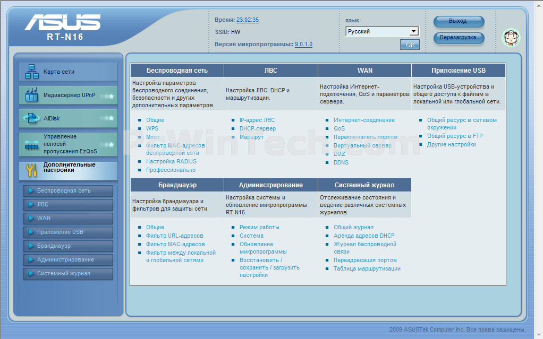Image resolution: width=543 pixels, height=339 pixels.
Task: Open the Виртуальный сервер link
Action: (x=362, y=145)
